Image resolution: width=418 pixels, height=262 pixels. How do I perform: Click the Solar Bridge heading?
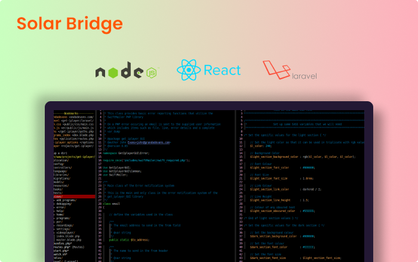point(70,24)
